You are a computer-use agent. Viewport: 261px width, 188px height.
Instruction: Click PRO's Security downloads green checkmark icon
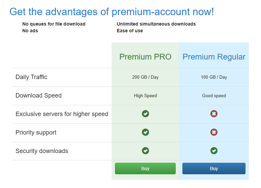pyautogui.click(x=145, y=151)
